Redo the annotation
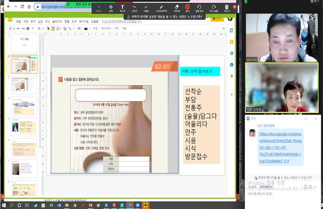323x209 pixels. pos(214,8)
